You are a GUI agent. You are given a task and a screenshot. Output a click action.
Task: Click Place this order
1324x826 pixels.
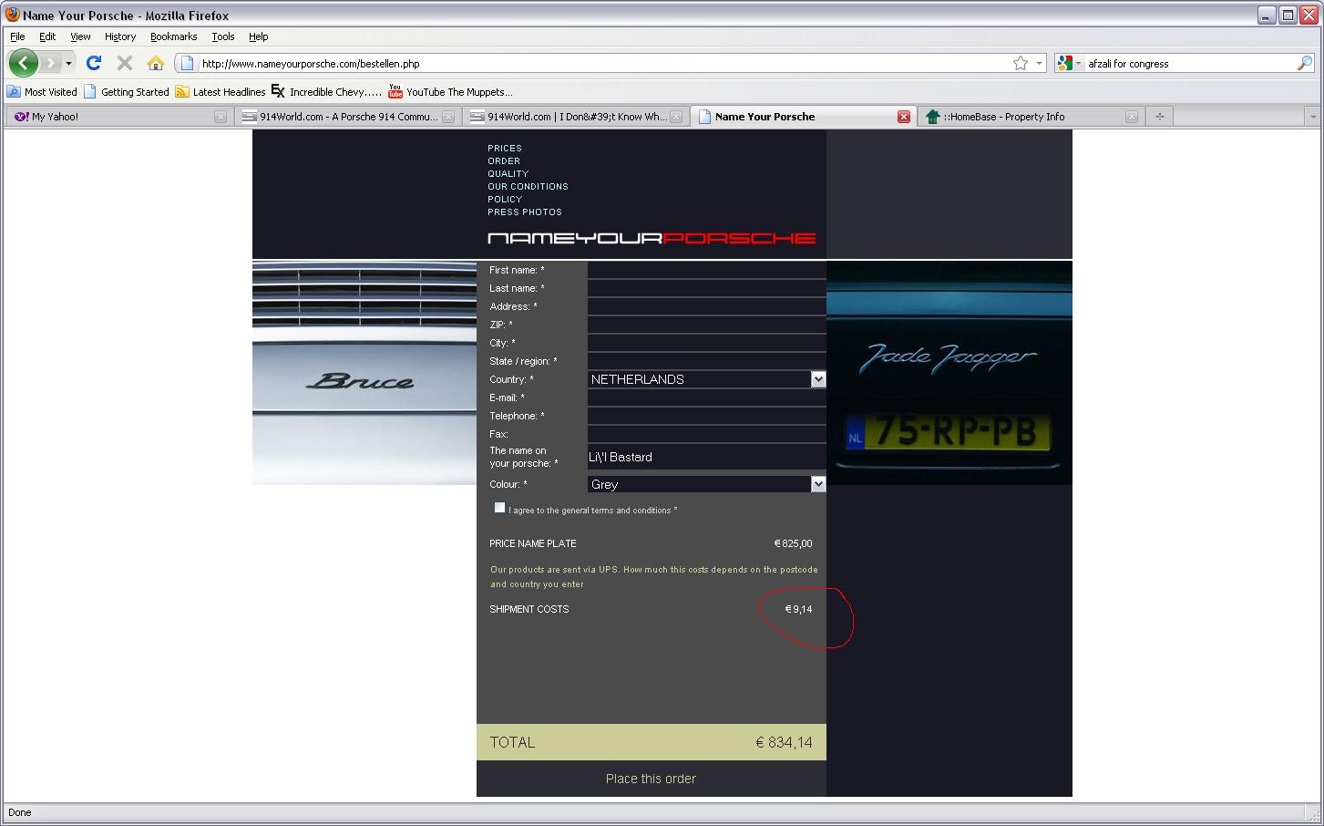[x=651, y=779]
